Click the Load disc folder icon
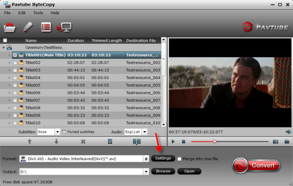 pos(9,28)
